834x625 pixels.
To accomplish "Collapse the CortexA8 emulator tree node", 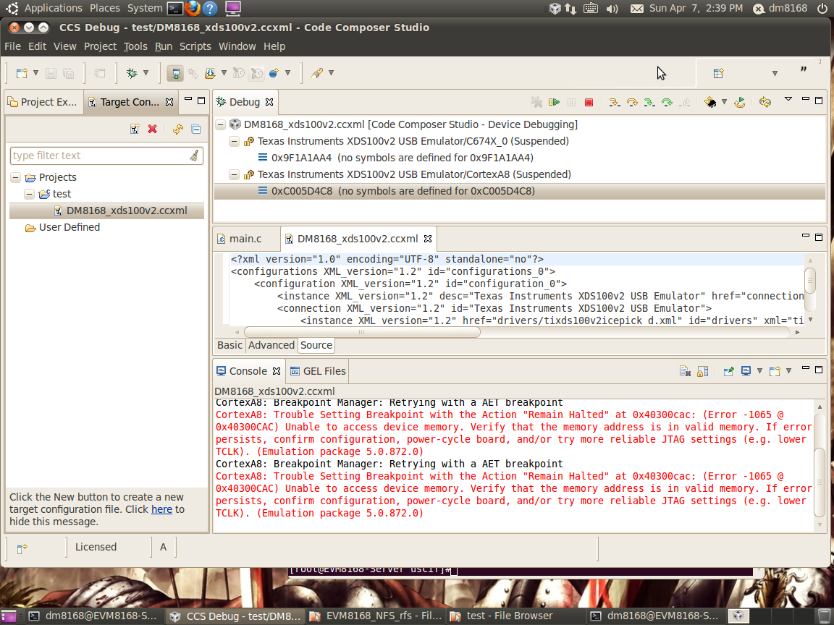I will click(x=233, y=174).
